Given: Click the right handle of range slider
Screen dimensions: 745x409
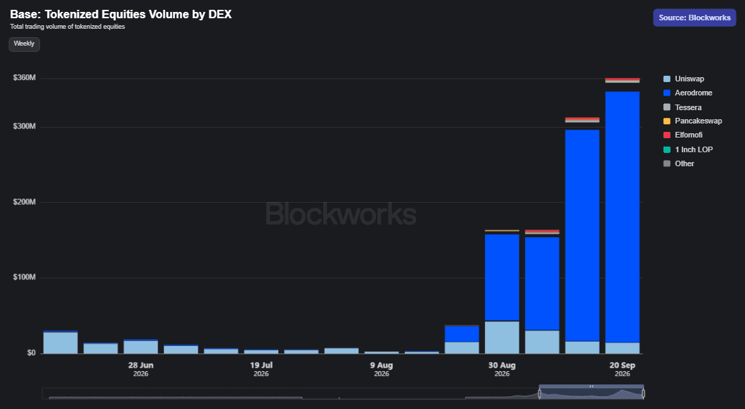Looking at the screenshot, I should pos(643,394).
